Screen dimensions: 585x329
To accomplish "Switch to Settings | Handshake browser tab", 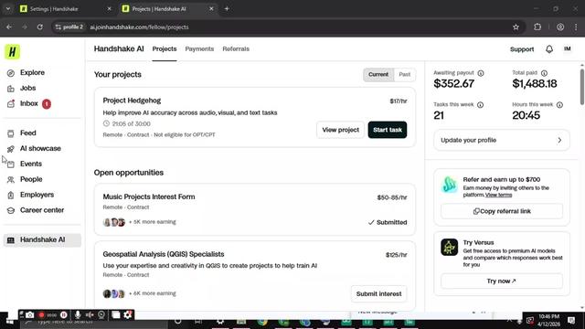I will pos(65,8).
